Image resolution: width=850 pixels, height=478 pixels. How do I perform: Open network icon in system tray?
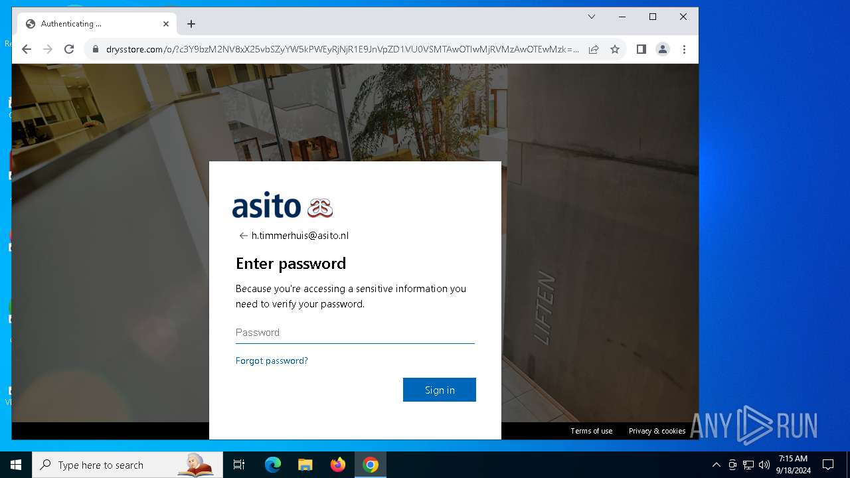coord(748,465)
